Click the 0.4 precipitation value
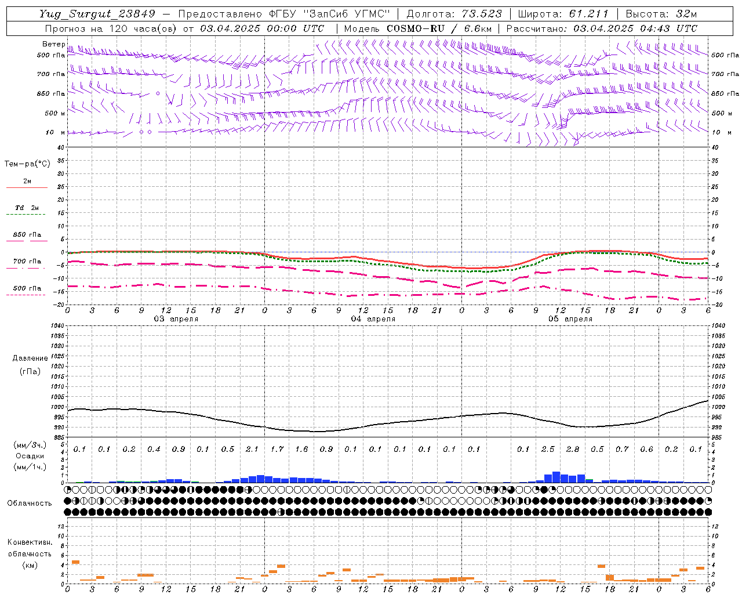 pos(154,450)
